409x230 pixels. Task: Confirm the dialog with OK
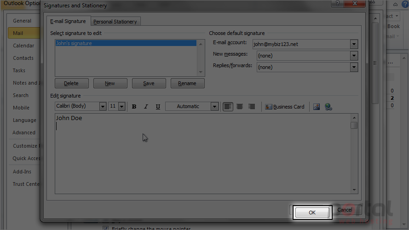312,213
